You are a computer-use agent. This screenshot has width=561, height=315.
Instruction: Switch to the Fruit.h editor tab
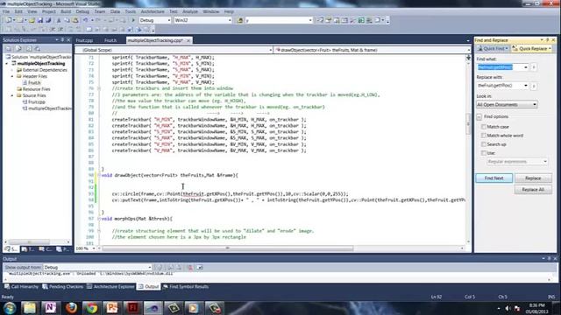tap(110, 40)
